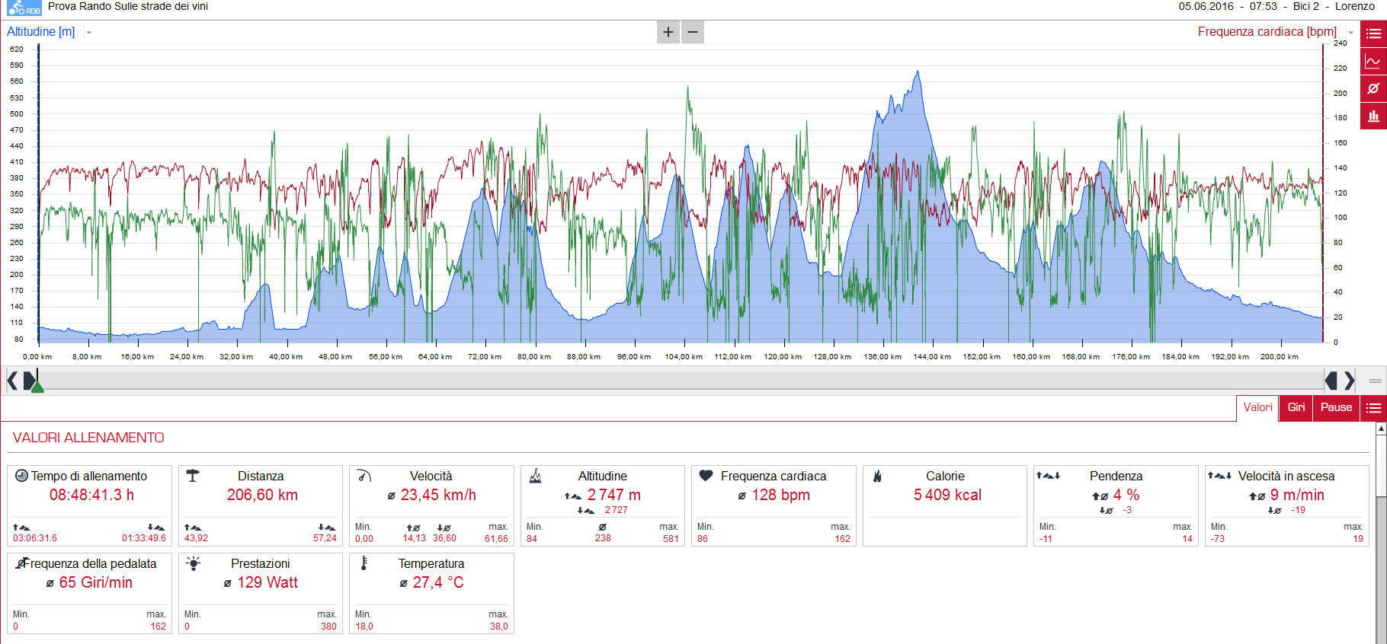Click the 104,00 km x-axis label
1387x644 pixels.
(x=684, y=356)
